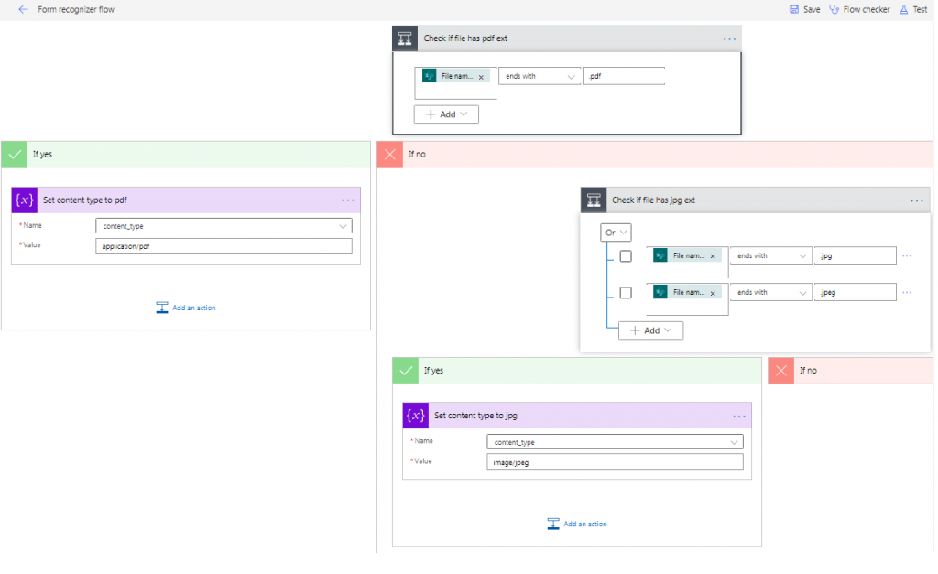Image resolution: width=938 pixels, height=574 pixels.
Task: Remove the File name token in the .pdf condition row
Action: 481,76
